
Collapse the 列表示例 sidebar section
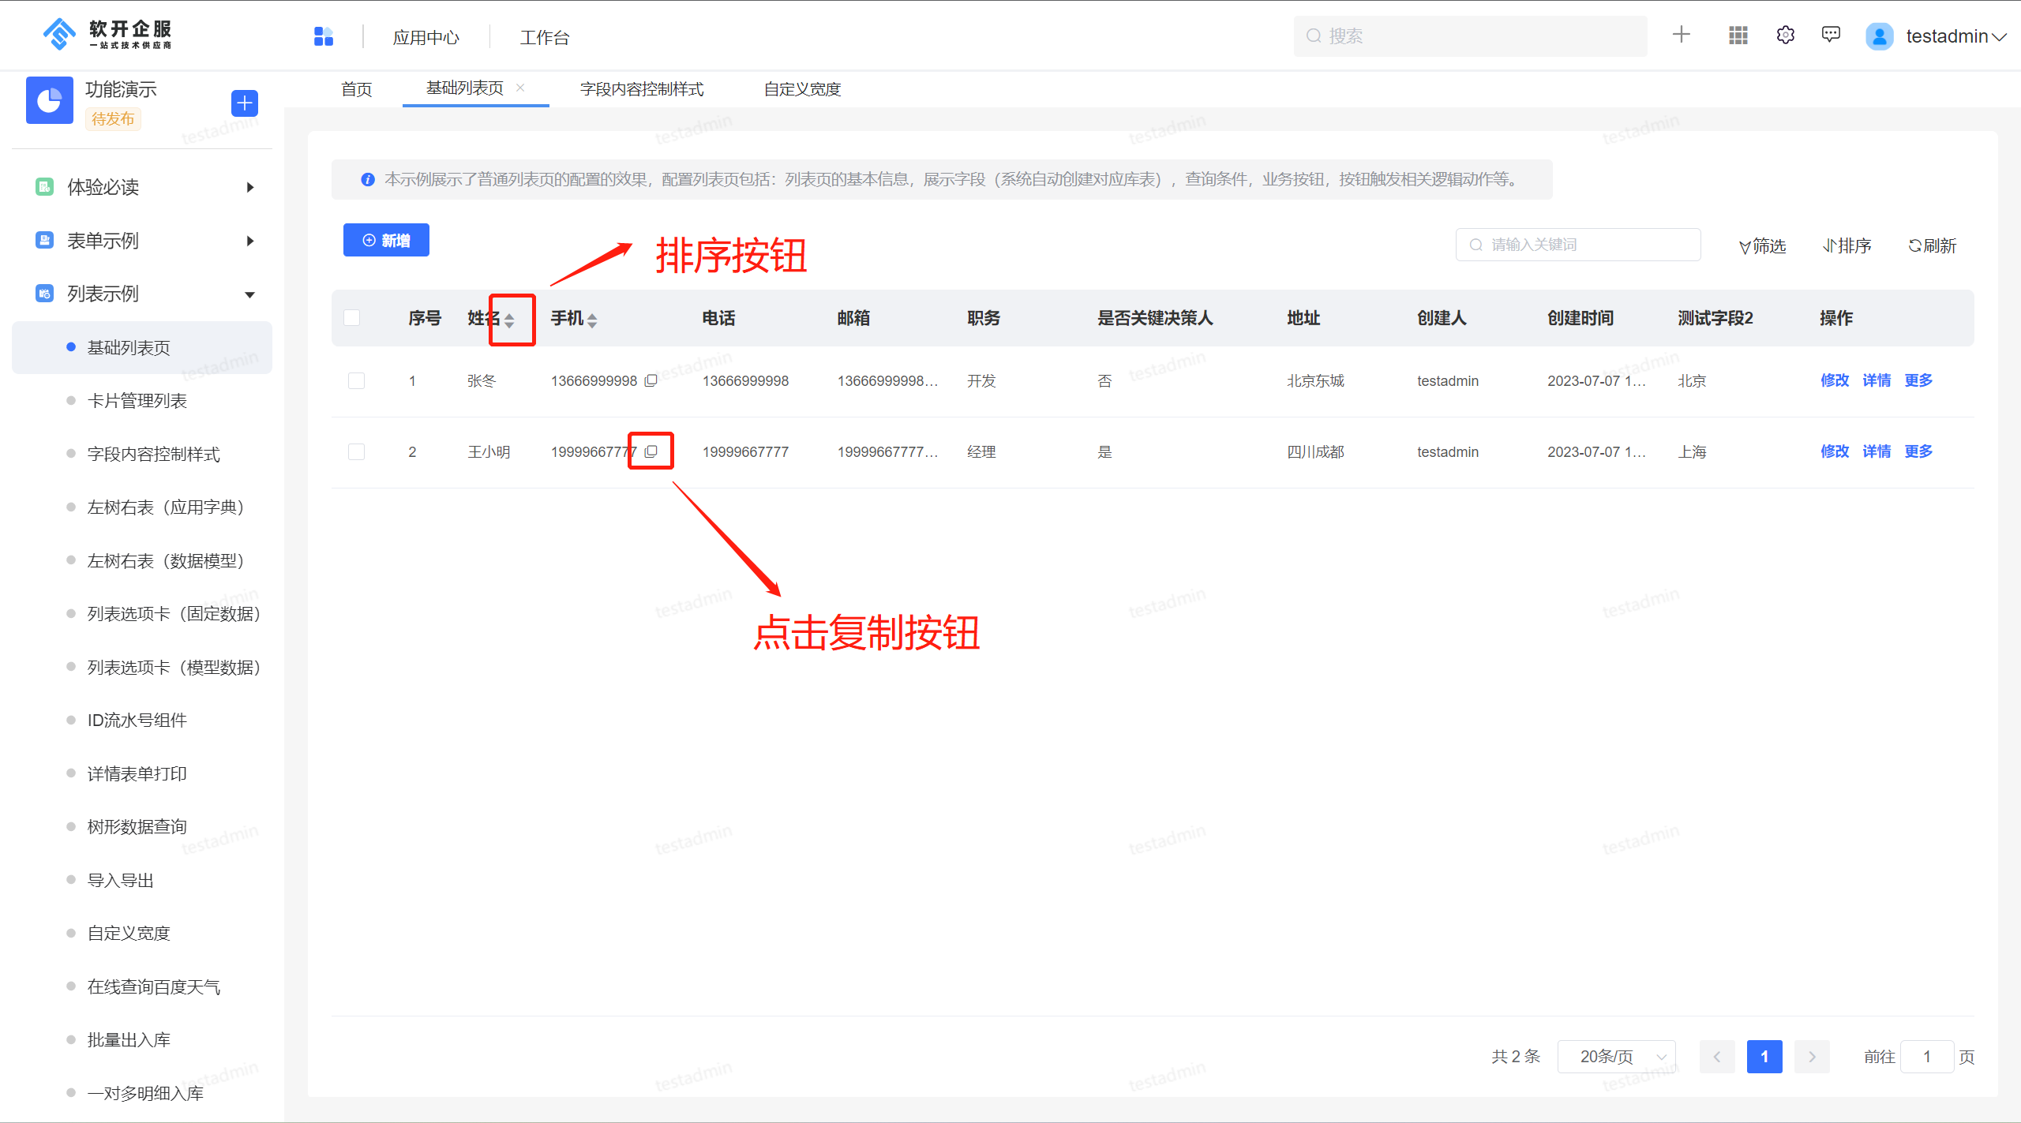(x=249, y=293)
